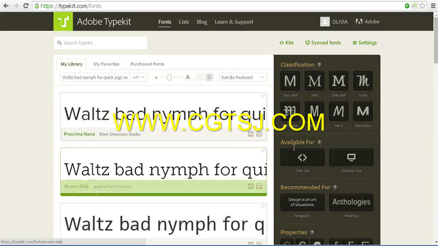Open help for Recommended For section
Screen dimensions: 438x246
click(335, 188)
